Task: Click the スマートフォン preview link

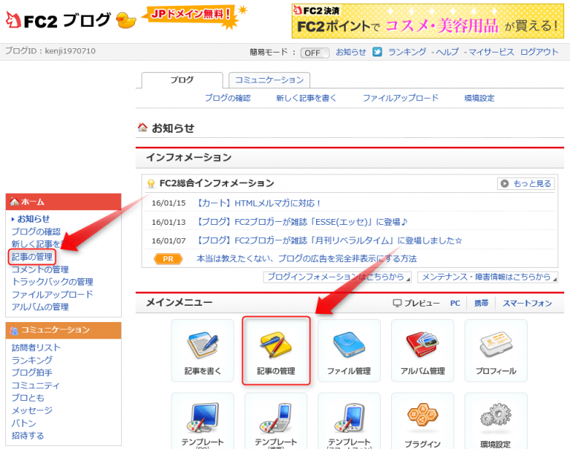Action: [x=527, y=303]
